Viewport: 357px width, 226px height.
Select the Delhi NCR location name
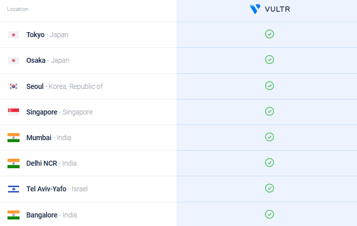click(x=43, y=163)
